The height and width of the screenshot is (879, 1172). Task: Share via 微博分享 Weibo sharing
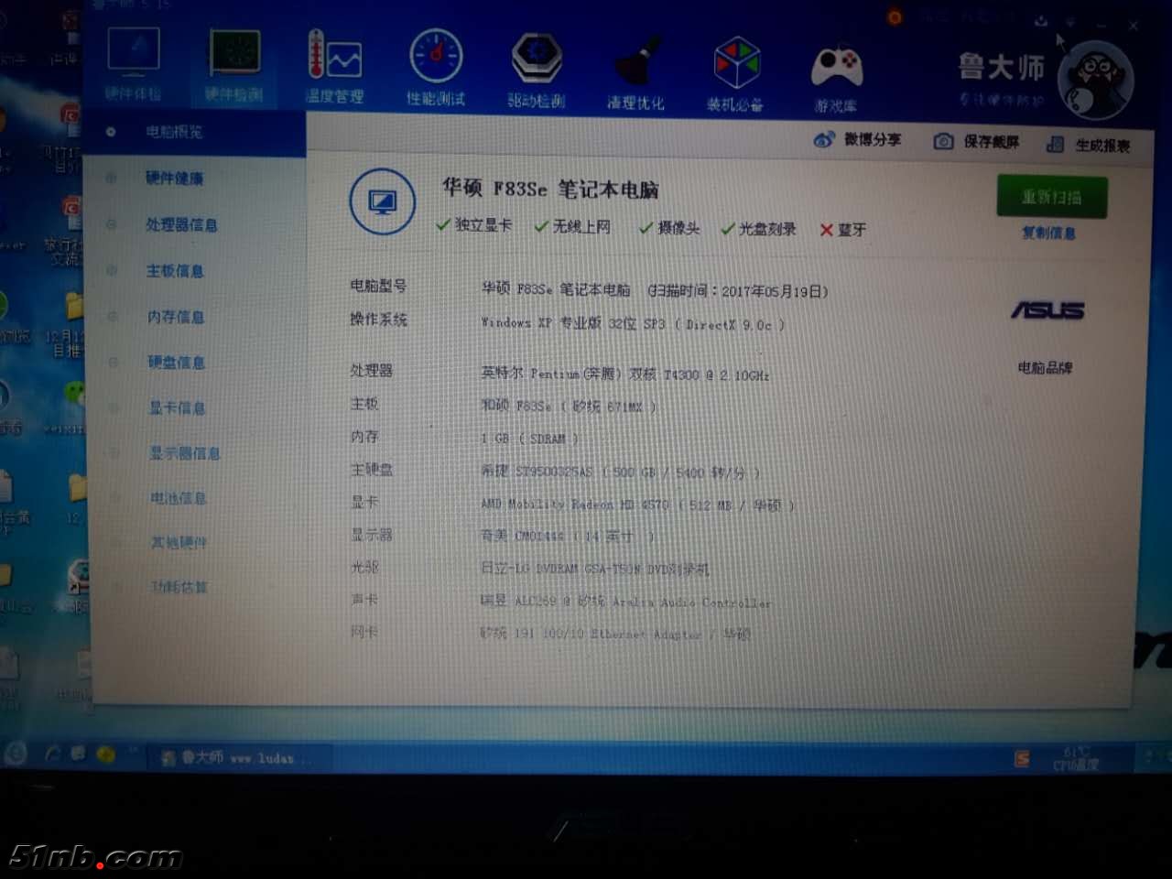coord(859,140)
